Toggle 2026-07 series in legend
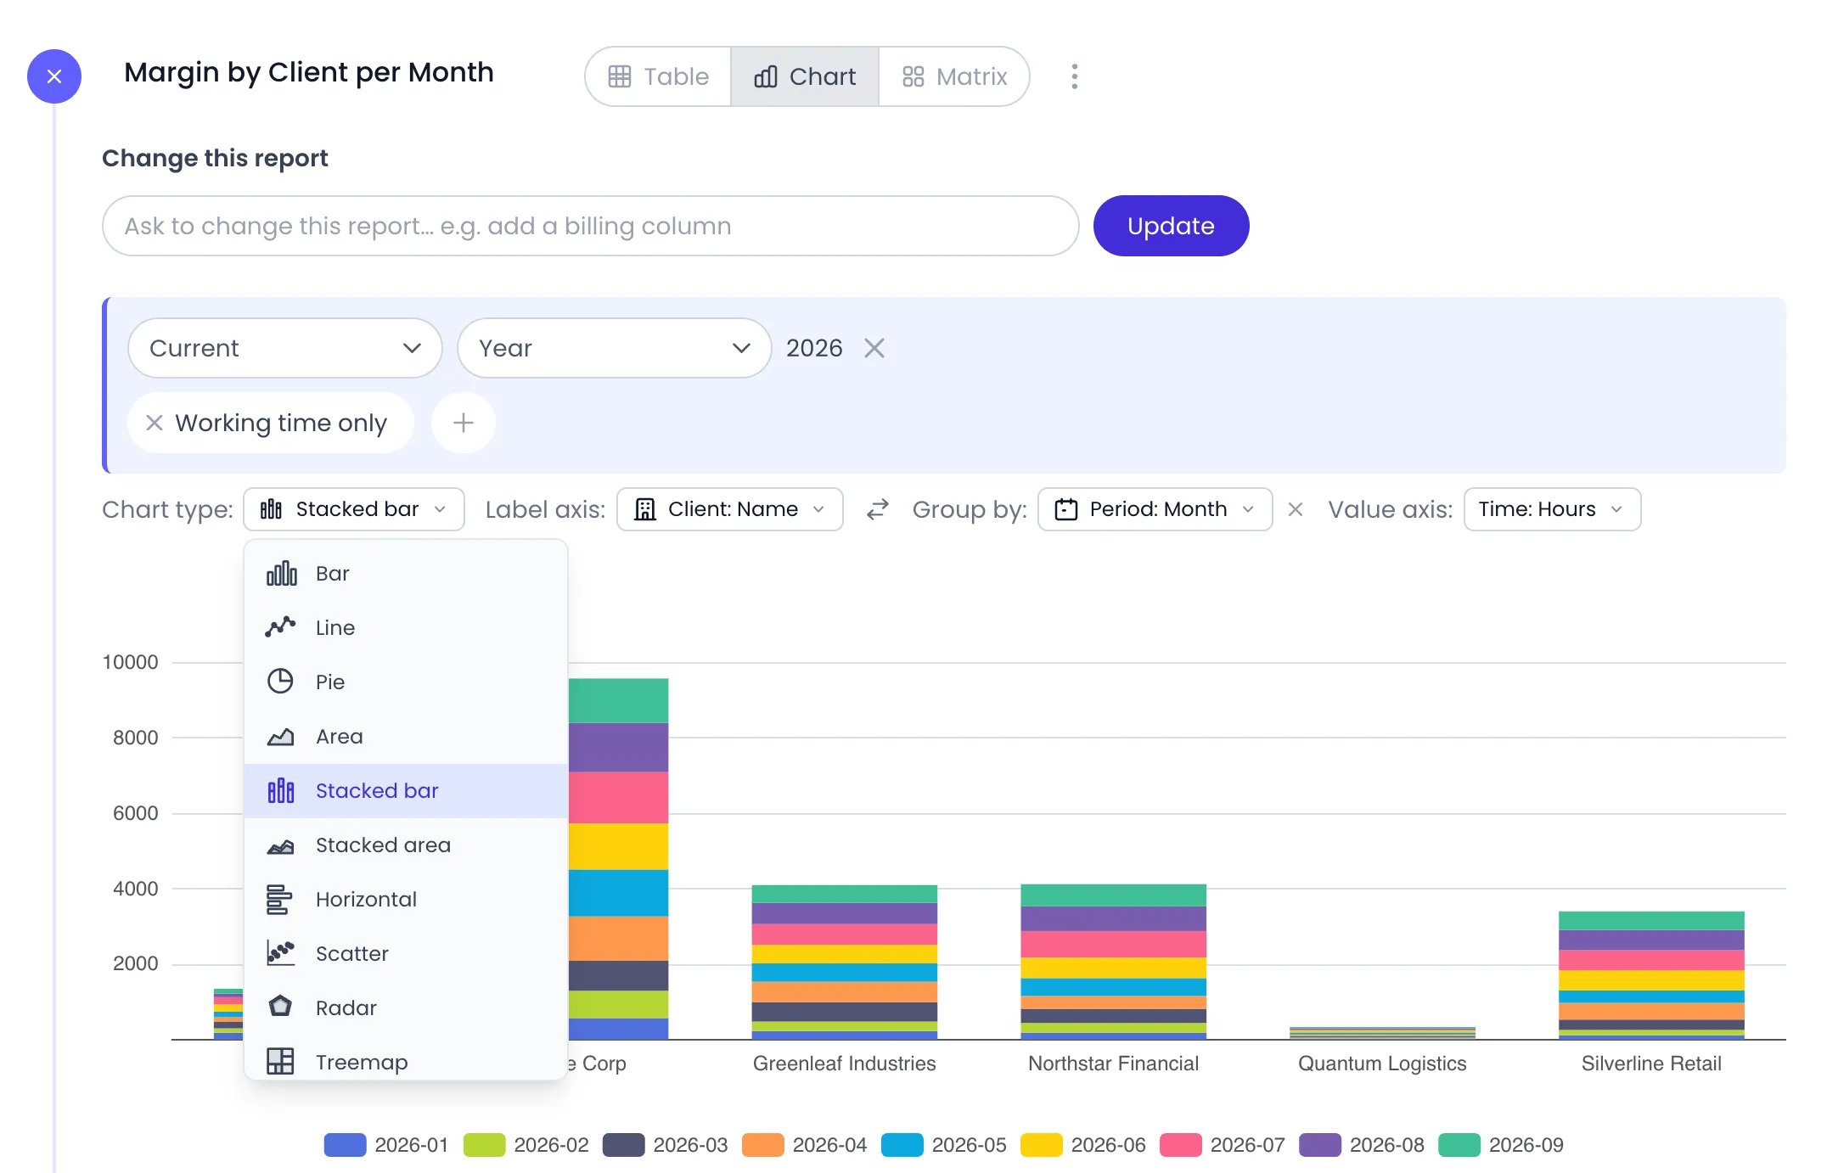 [x=1223, y=1145]
